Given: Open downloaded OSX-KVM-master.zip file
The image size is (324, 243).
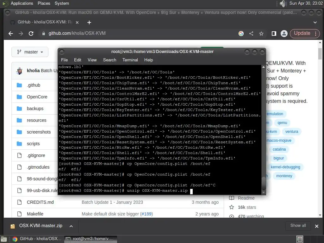Looking at the screenshot, I should pos(40,226).
